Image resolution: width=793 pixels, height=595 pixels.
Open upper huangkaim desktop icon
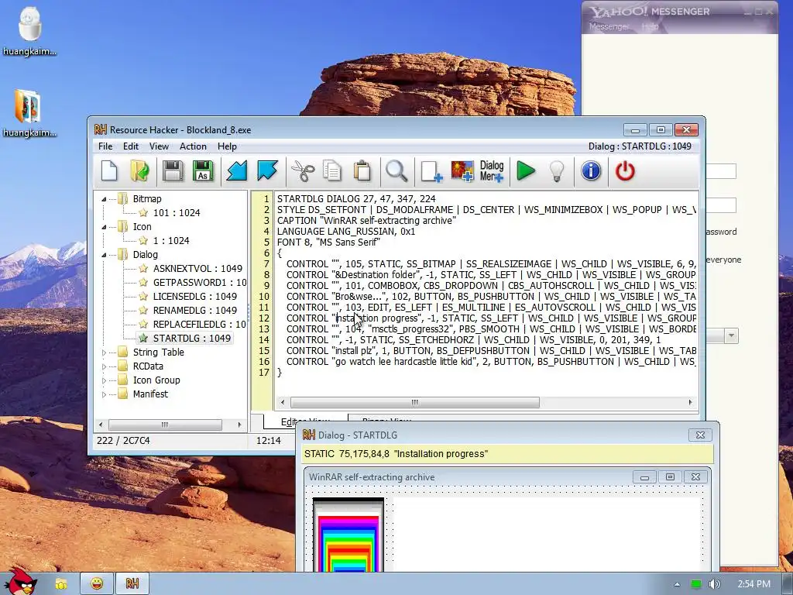(29, 31)
